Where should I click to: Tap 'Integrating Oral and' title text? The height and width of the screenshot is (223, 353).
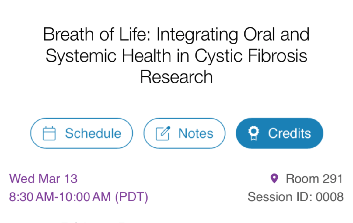(x=233, y=34)
